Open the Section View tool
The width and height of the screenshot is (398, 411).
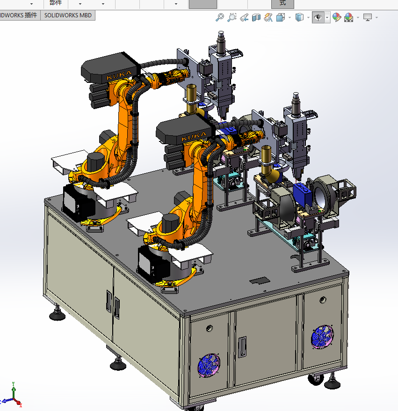(x=256, y=18)
